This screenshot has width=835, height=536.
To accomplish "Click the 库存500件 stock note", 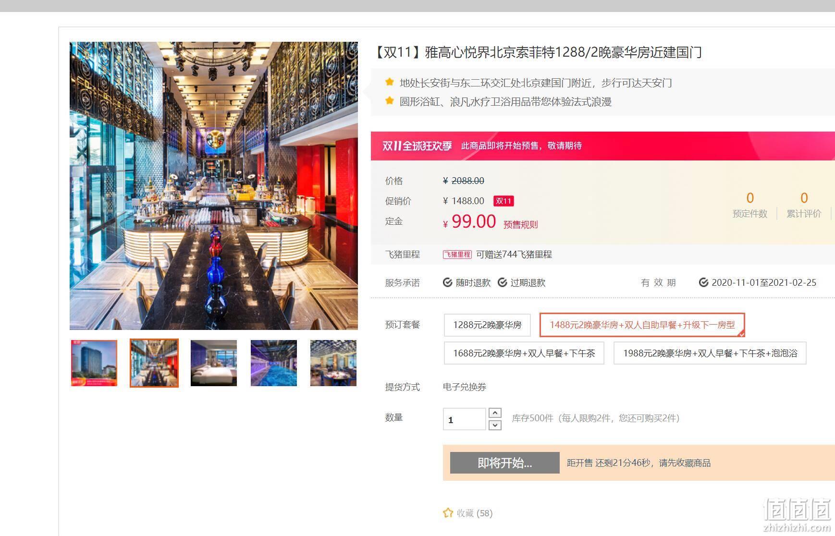I will coord(596,418).
